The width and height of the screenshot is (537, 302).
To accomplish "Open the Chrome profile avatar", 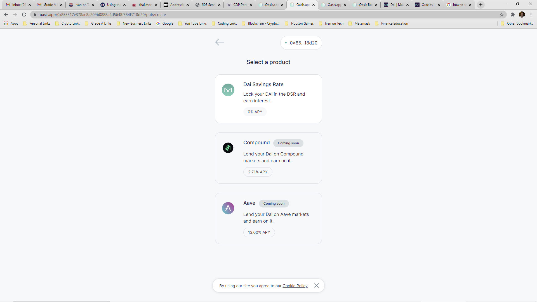I will pyautogui.click(x=522, y=15).
